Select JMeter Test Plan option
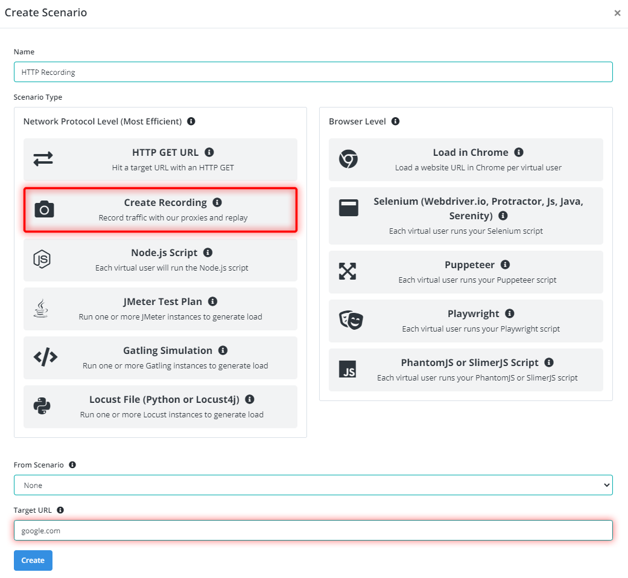 click(x=160, y=309)
